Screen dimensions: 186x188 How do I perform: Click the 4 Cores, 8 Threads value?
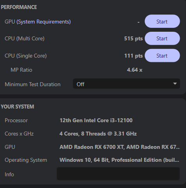click(98, 134)
